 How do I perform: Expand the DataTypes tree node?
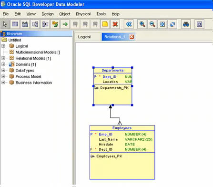(3, 70)
